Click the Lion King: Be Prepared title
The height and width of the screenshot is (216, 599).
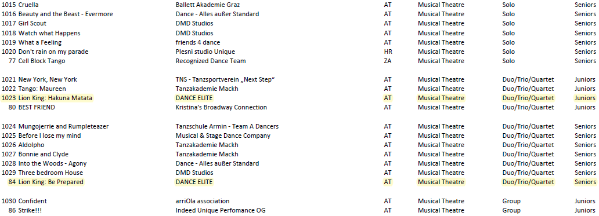pos(51,182)
